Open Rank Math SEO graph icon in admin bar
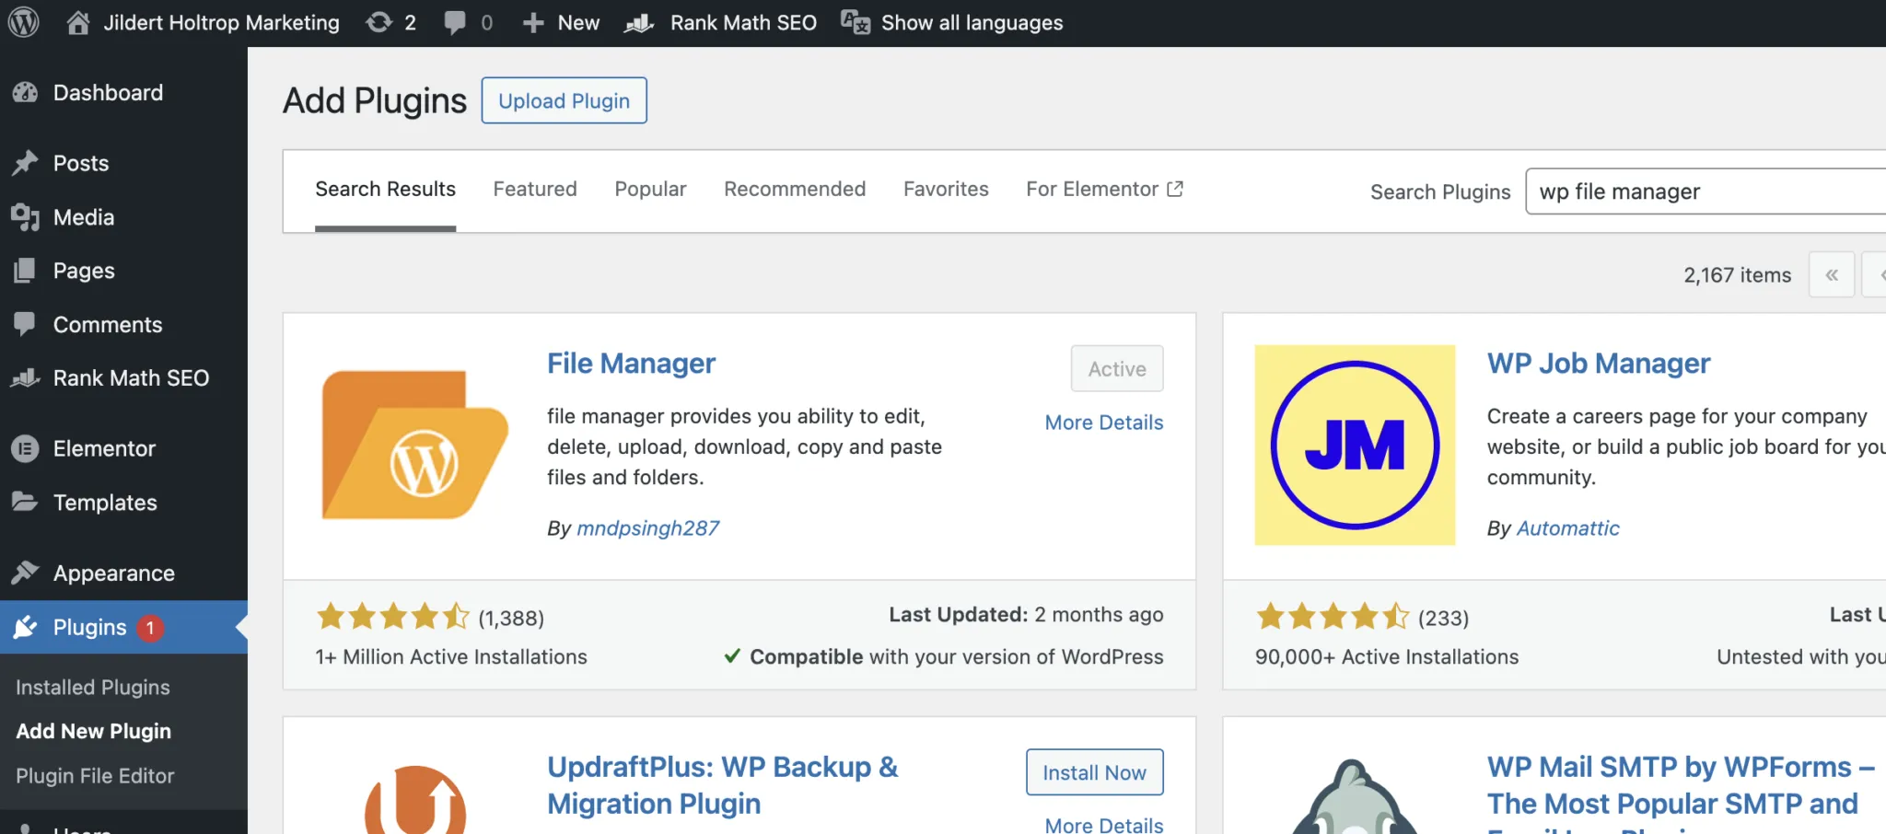 (x=638, y=24)
